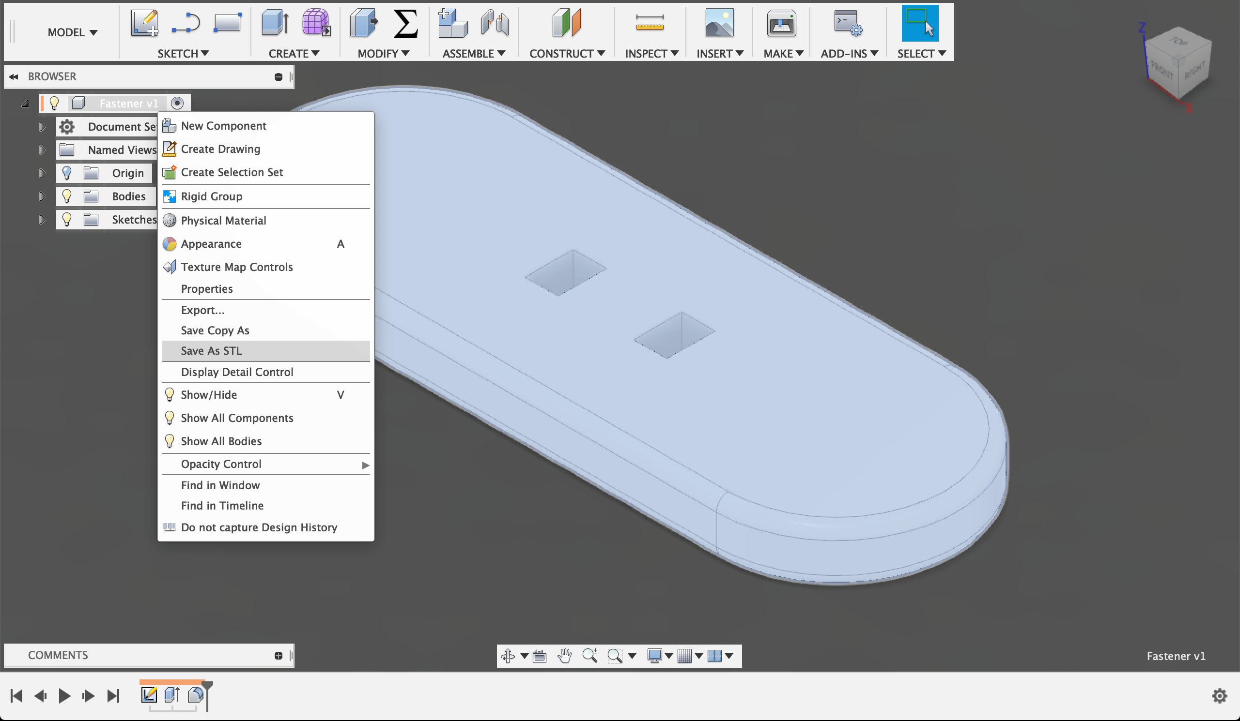Click the Sketch toolbar icon
This screenshot has height=721, width=1240.
click(143, 23)
